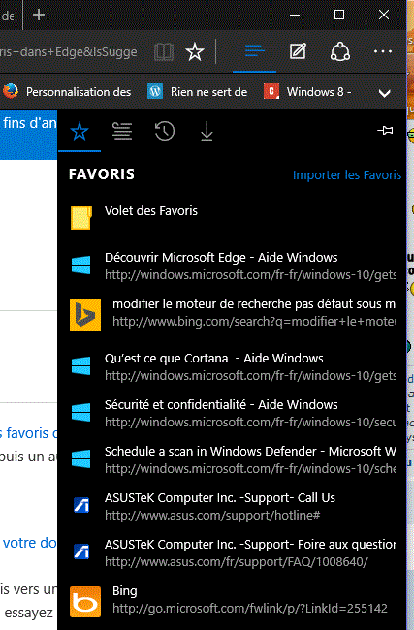
Task: Expand favorites bar overflow chevron
Action: (x=385, y=93)
